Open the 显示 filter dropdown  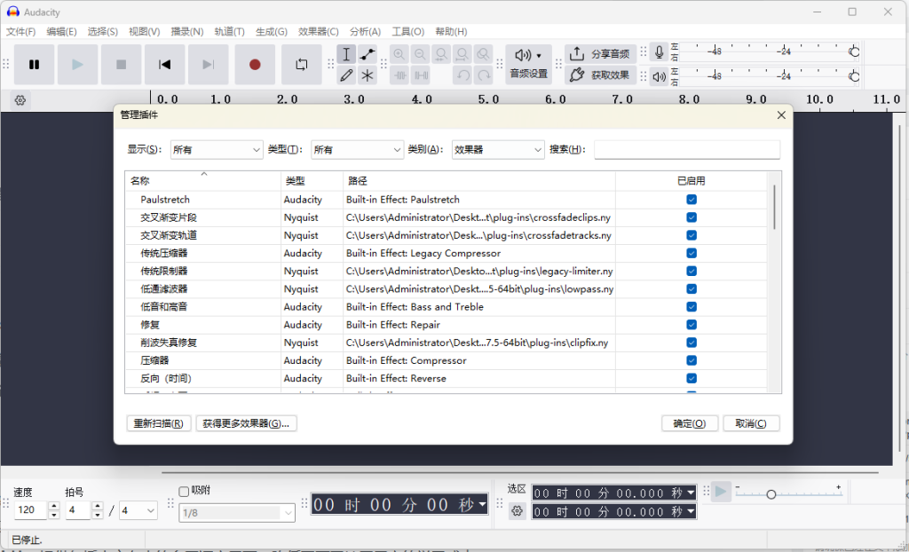(x=216, y=150)
